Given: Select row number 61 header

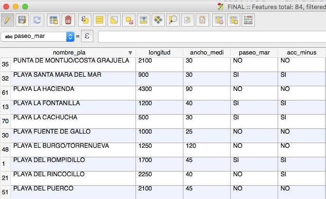Looking at the screenshot, I should tap(5, 93).
